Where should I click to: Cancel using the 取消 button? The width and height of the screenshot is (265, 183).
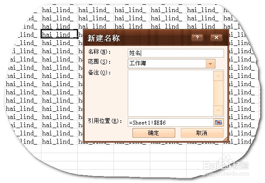(x=202, y=133)
